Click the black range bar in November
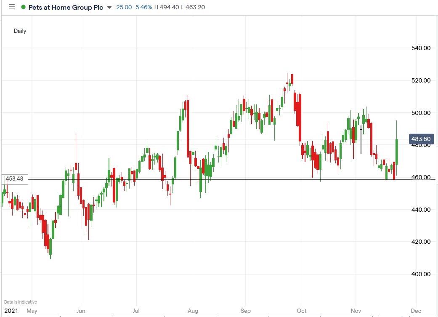The height and width of the screenshot is (317, 438). (361, 139)
